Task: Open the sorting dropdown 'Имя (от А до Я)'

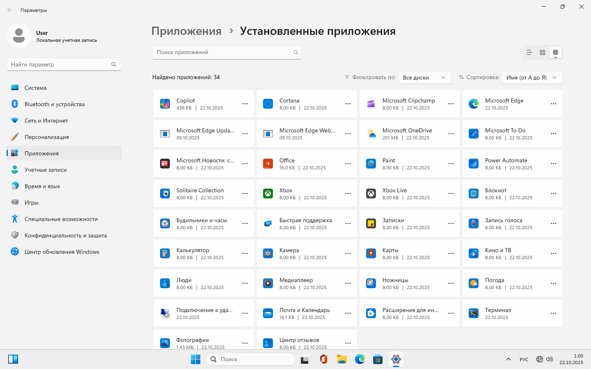Action: coord(531,77)
